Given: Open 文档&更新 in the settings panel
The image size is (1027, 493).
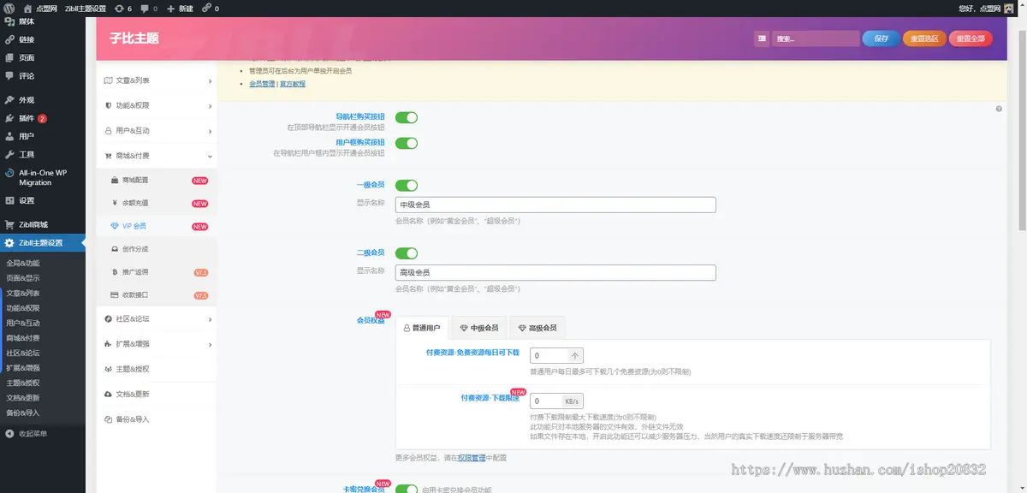Looking at the screenshot, I should pyautogui.click(x=157, y=395).
